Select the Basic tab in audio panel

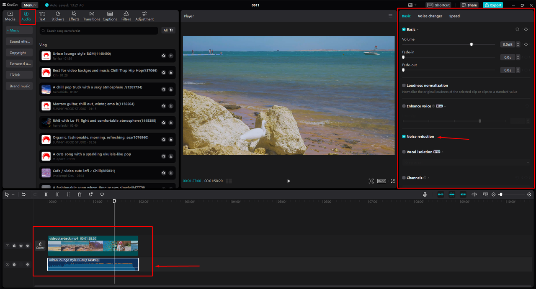(406, 16)
